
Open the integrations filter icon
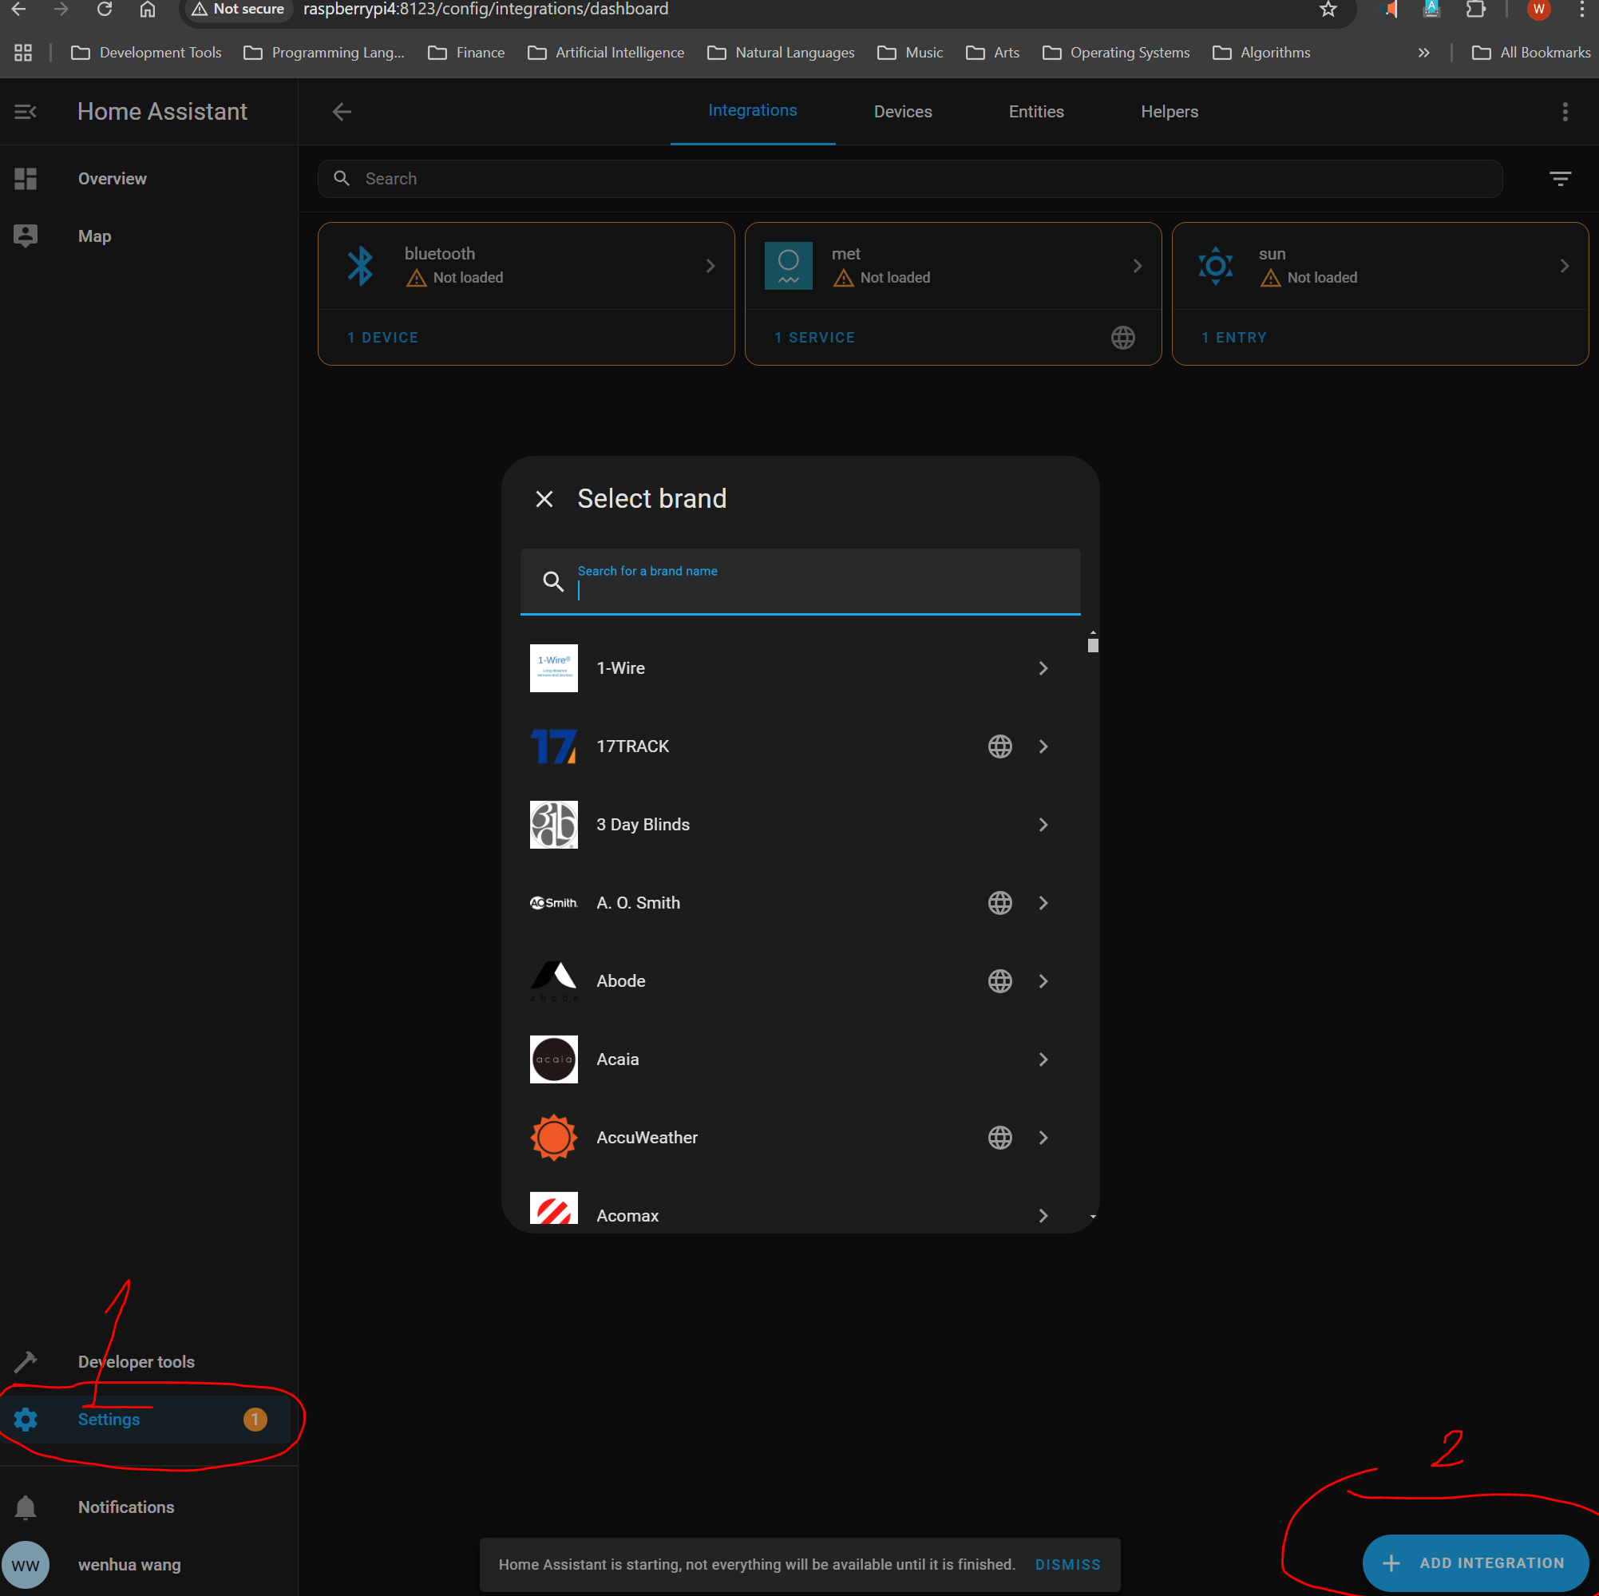(x=1560, y=179)
